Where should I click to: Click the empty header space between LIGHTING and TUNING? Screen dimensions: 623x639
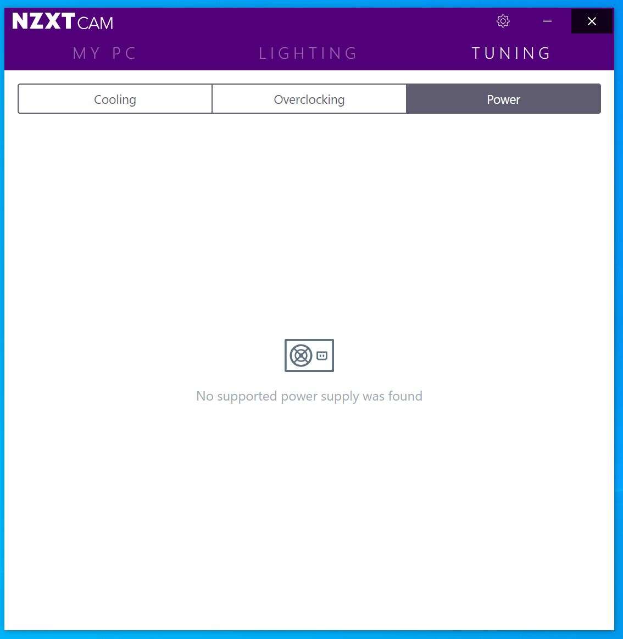coord(415,53)
